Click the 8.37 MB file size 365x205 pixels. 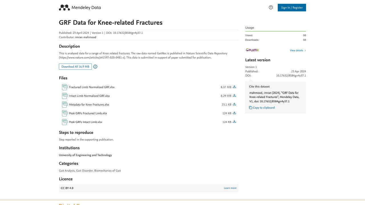(x=226, y=87)
